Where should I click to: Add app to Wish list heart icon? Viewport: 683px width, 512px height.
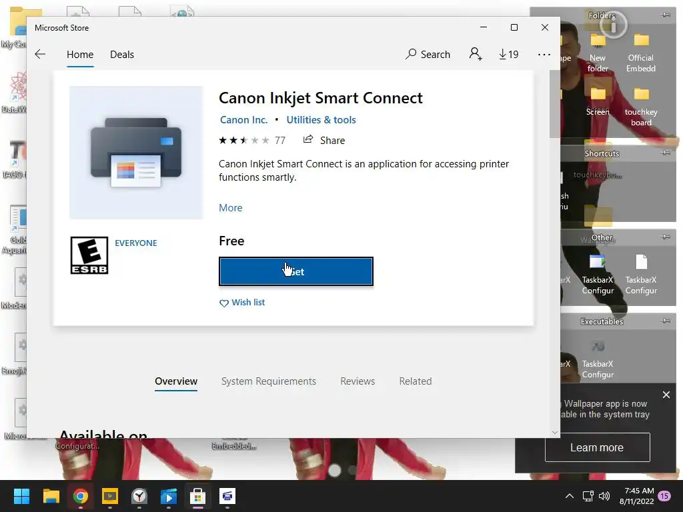(224, 303)
